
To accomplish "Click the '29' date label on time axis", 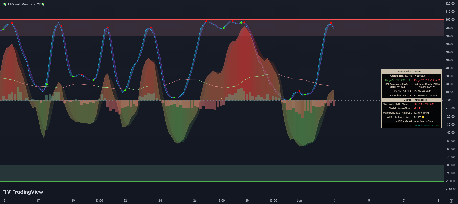I will tap(247, 201).
